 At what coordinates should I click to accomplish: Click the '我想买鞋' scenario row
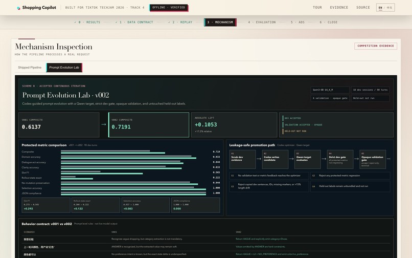[206, 239]
